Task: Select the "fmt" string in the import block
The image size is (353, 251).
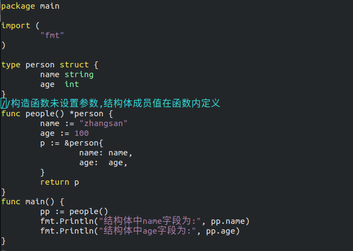Action: [x=52, y=35]
